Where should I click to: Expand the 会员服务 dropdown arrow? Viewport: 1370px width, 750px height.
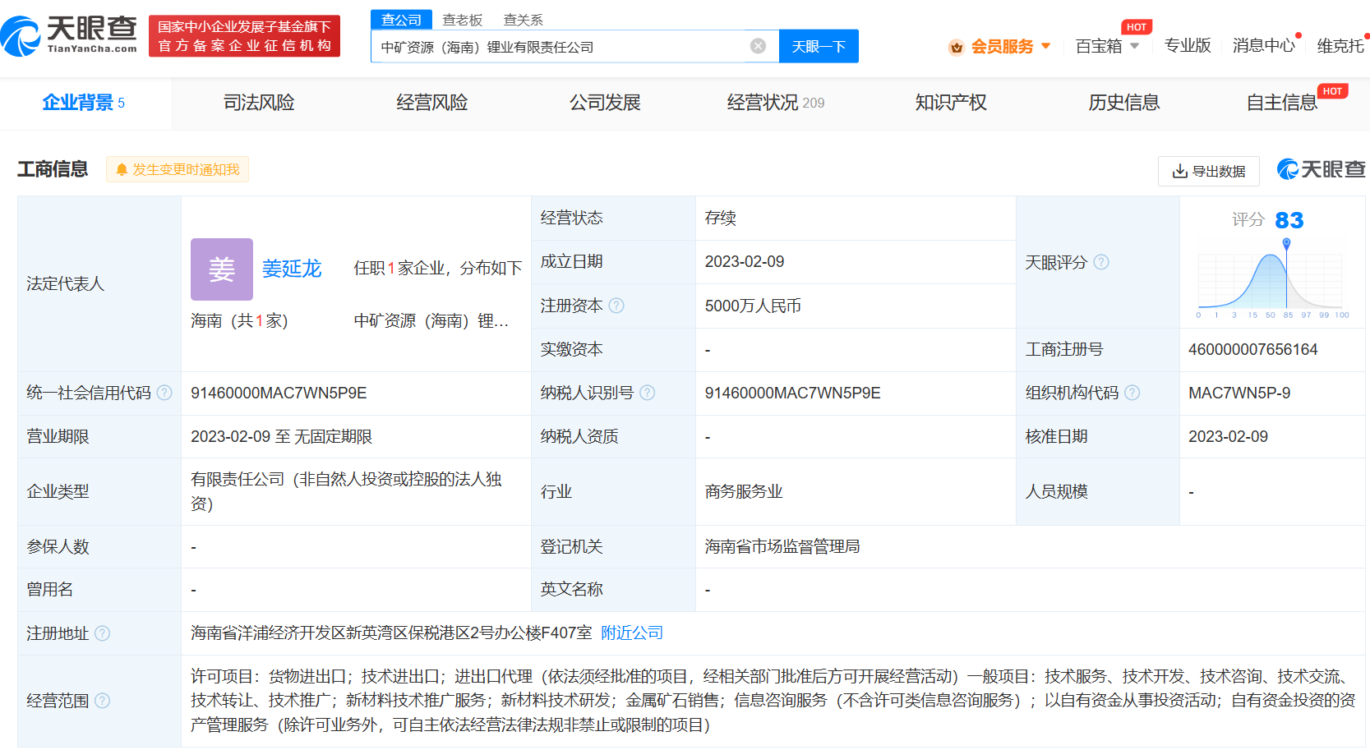point(1045,46)
